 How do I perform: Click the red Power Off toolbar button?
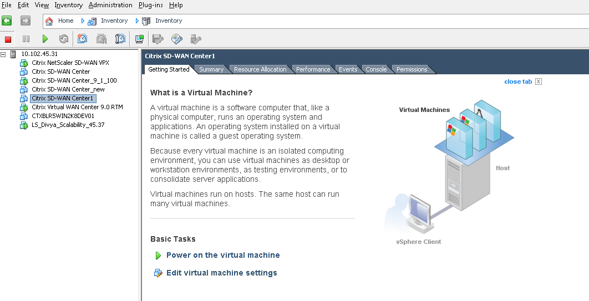click(x=8, y=39)
